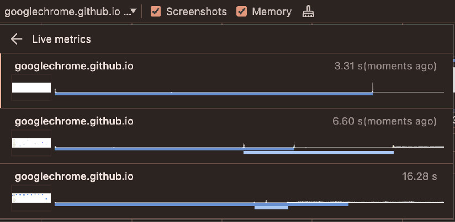Select the first recording titled googlechrome.github.io
The width and height of the screenshot is (455, 222).
tap(74, 67)
